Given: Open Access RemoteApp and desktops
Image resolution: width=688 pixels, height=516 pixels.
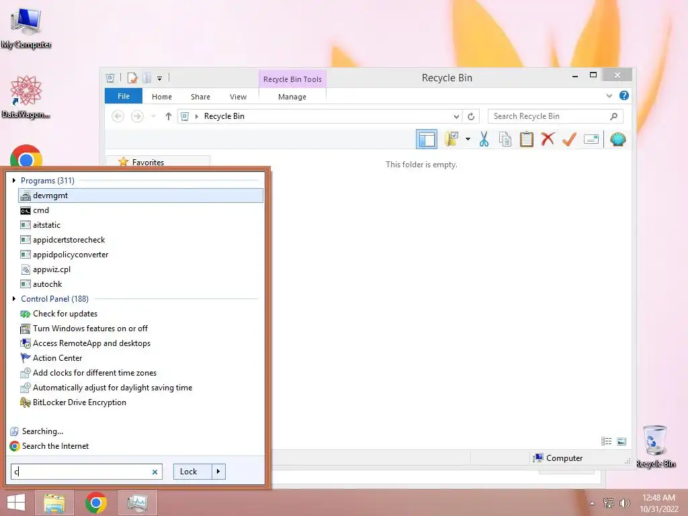Looking at the screenshot, I should [140, 343].
